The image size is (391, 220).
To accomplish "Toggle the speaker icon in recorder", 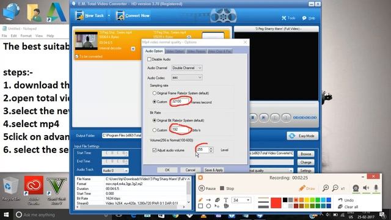I will point(366,188).
